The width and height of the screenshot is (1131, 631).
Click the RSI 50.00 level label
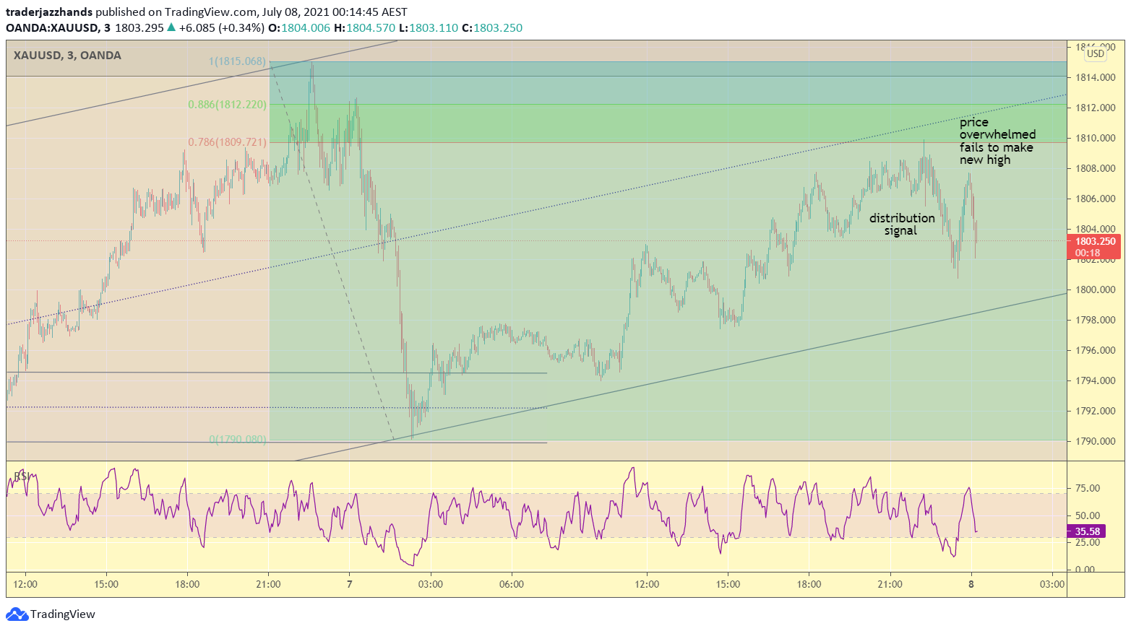coord(1088,515)
